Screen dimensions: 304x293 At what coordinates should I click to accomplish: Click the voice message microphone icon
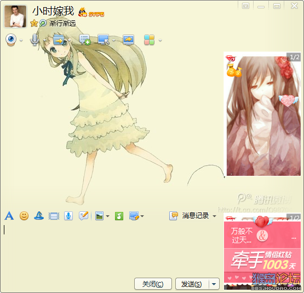pos(68,216)
